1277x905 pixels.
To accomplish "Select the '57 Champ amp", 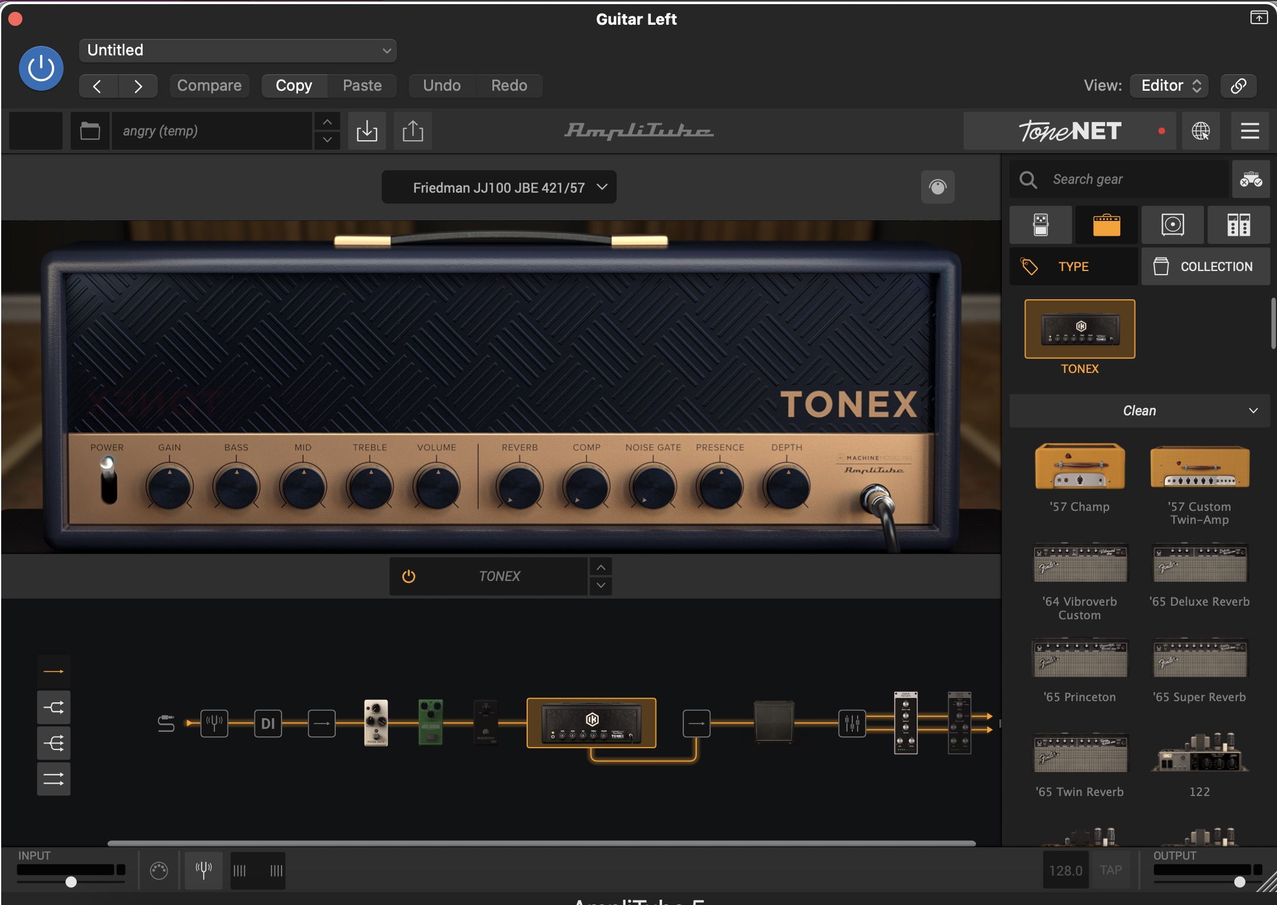I will click(1080, 466).
